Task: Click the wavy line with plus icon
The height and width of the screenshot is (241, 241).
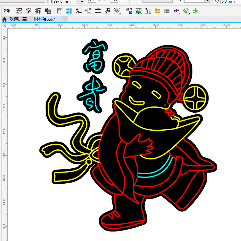Action: (x=79, y=11)
